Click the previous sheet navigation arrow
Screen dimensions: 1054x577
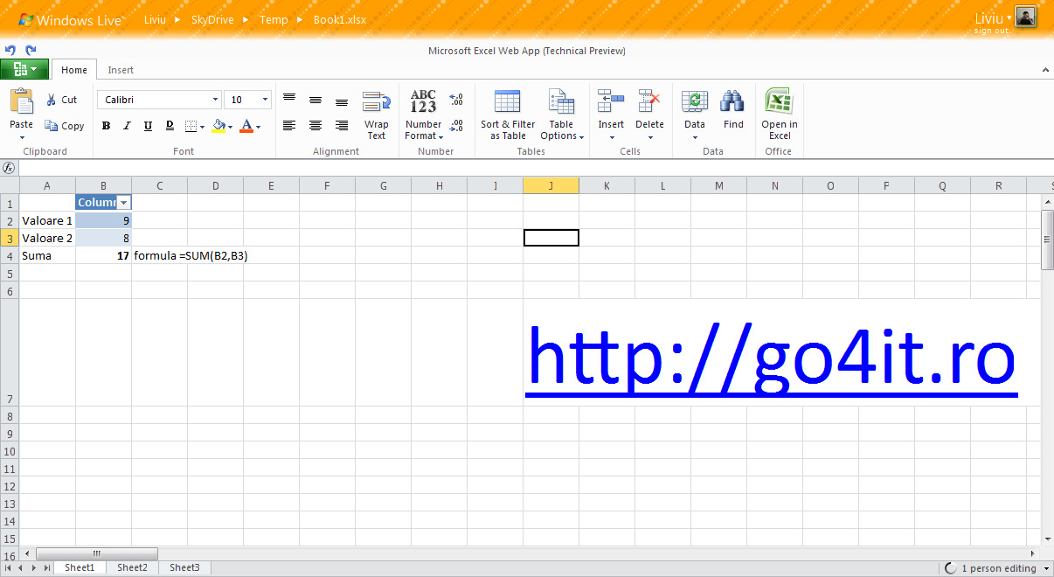tap(21, 568)
